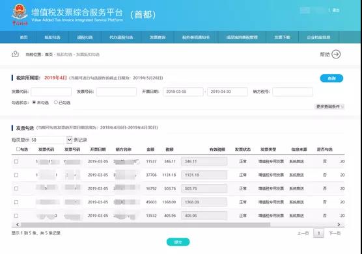Click page number 1 button

318,233
